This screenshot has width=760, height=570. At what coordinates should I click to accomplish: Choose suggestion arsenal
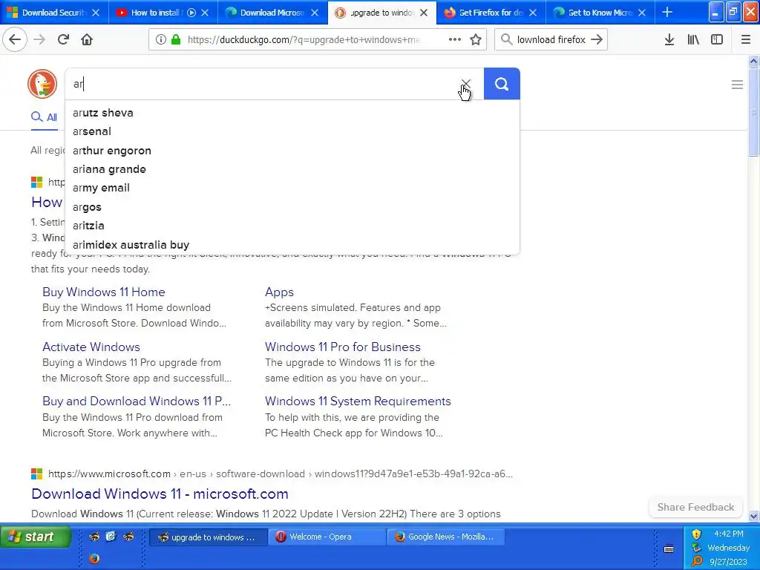click(292, 131)
